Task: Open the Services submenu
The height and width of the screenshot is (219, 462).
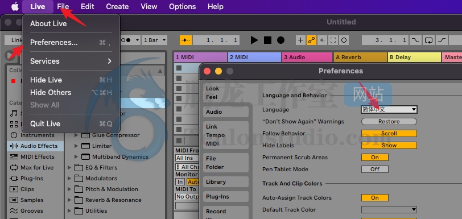Action: (71, 61)
